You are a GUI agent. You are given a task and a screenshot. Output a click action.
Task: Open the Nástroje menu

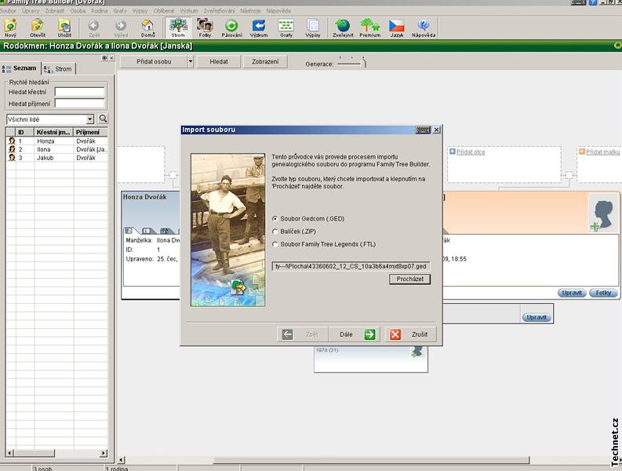coord(250,11)
